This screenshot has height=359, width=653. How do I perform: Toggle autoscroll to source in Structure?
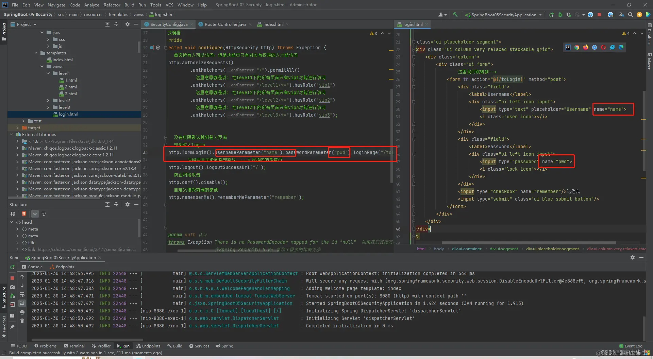(35, 214)
